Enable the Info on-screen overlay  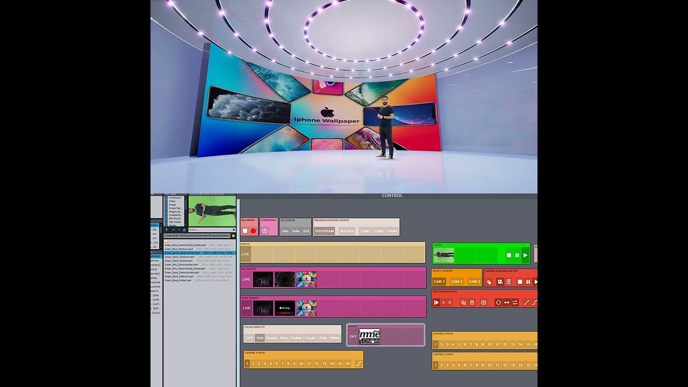(x=285, y=231)
